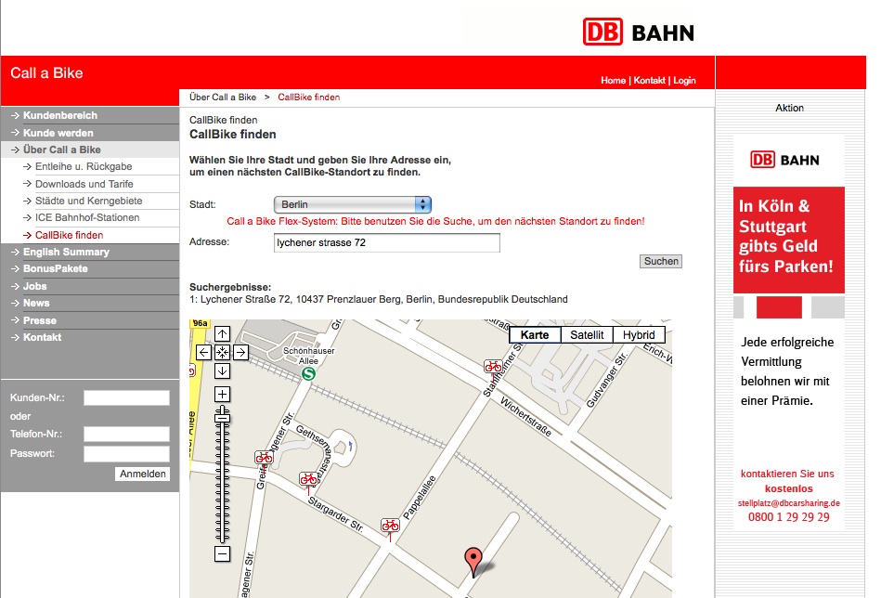
Task: Open Städte und Kerngebiete submenu
Action: coord(90,201)
